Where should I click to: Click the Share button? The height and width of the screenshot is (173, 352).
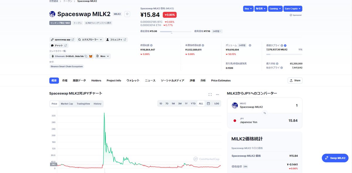(295, 80)
